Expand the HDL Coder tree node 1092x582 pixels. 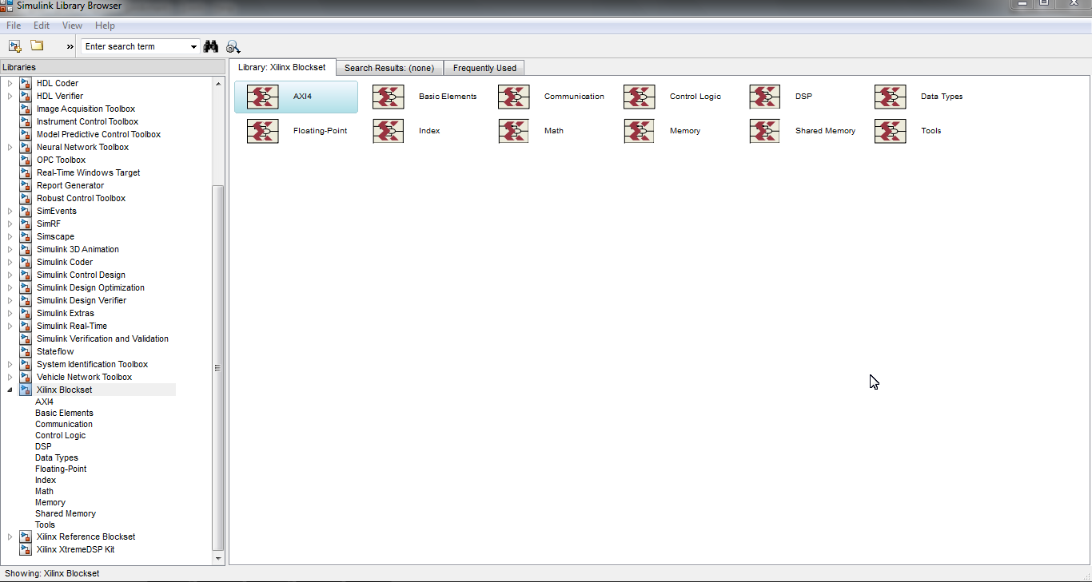tap(10, 83)
